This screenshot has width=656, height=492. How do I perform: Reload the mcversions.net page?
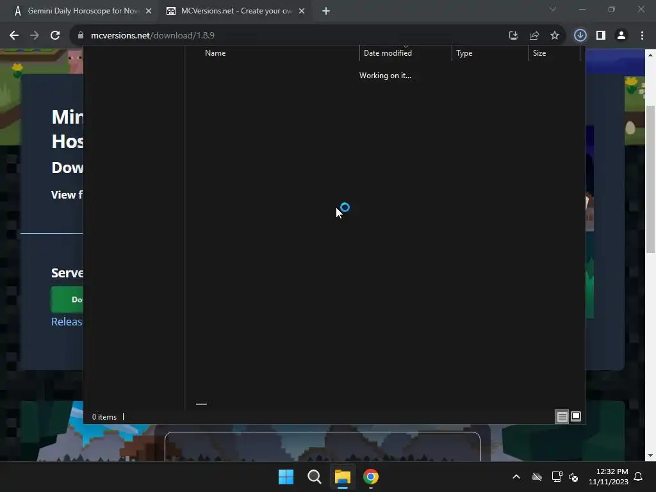coord(55,36)
